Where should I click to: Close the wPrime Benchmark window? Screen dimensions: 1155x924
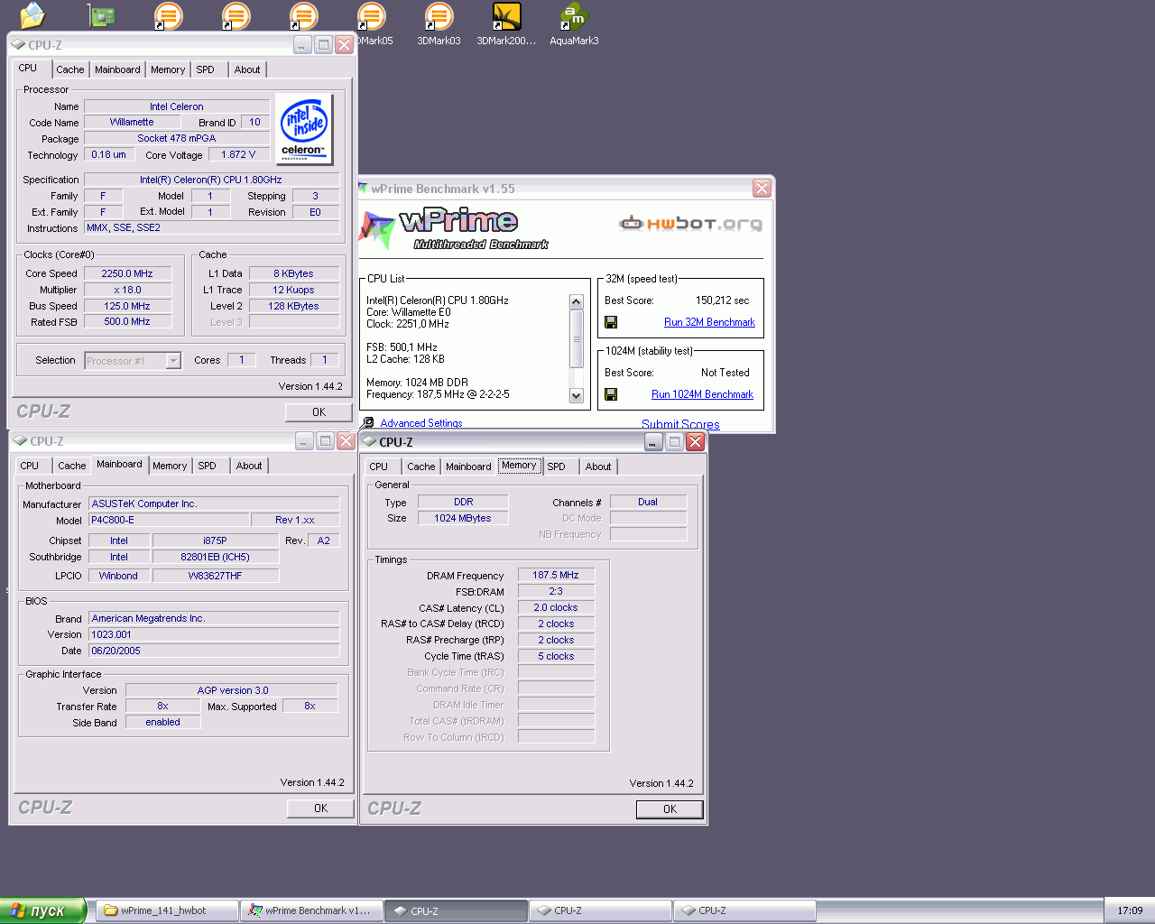point(762,188)
